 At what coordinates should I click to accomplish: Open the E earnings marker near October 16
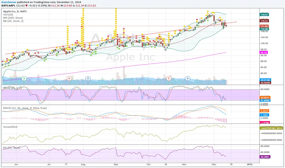click(169, 79)
